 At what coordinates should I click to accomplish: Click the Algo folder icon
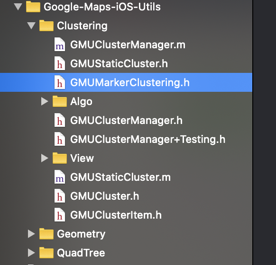pyautogui.click(x=60, y=101)
